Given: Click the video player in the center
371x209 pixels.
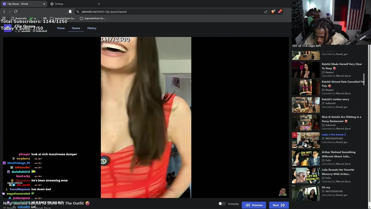Looking at the screenshot, I should [146, 117].
